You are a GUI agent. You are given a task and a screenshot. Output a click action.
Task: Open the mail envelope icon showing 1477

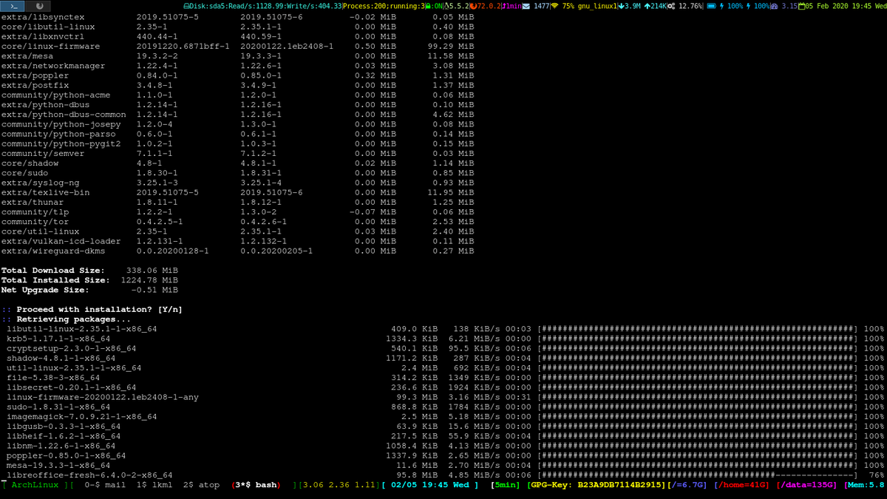[526, 6]
